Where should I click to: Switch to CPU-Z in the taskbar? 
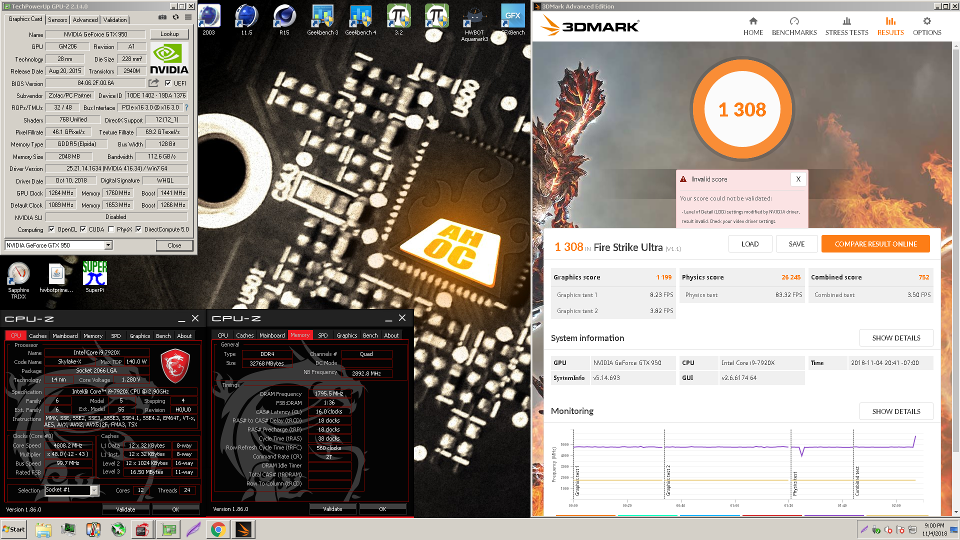143,529
